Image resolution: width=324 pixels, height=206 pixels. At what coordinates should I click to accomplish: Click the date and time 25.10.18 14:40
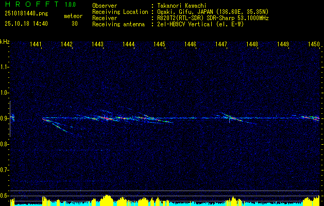(26, 24)
